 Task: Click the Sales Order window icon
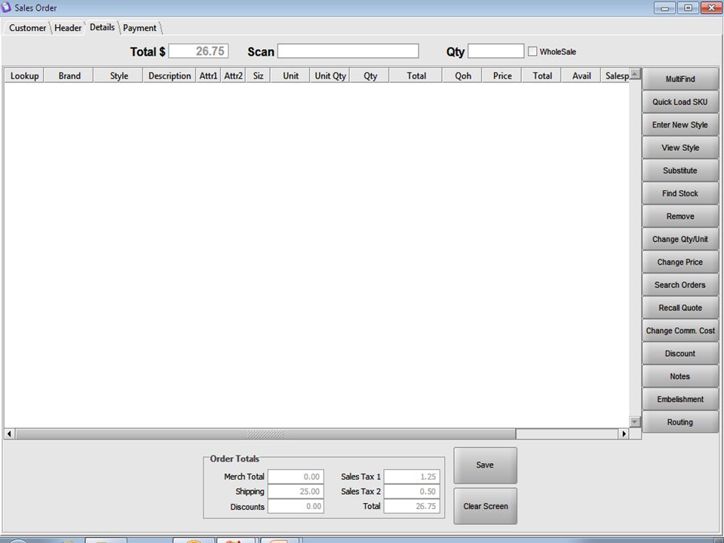tap(5, 8)
